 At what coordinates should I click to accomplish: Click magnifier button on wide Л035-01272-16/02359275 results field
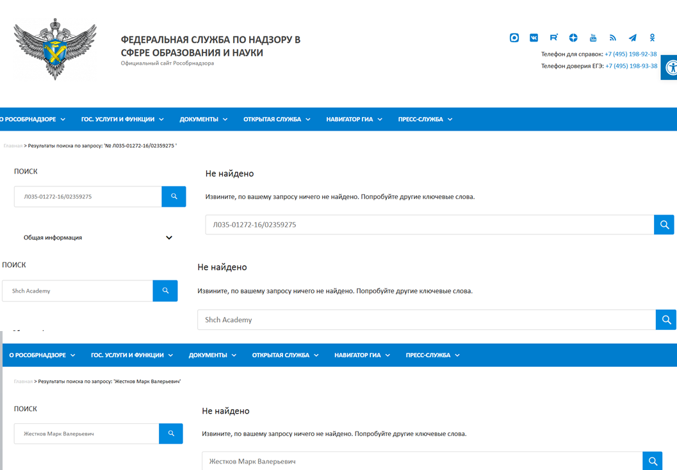[x=664, y=224]
